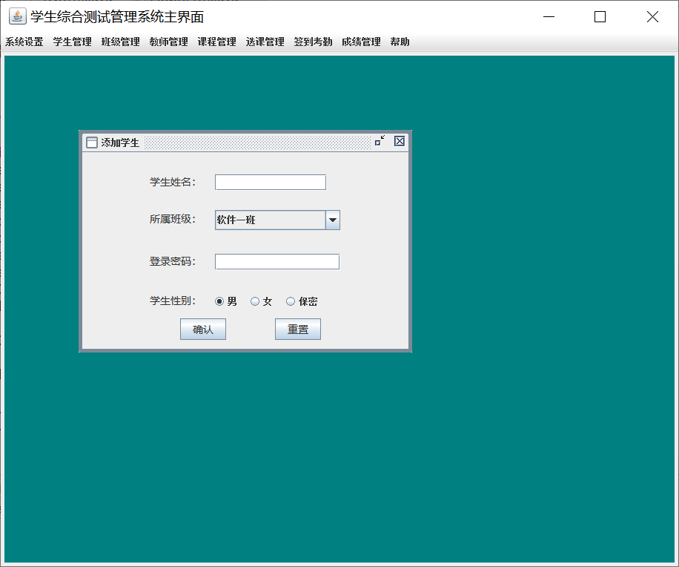Click the 学生姓名 input field
This screenshot has height=567, width=679.
click(271, 182)
